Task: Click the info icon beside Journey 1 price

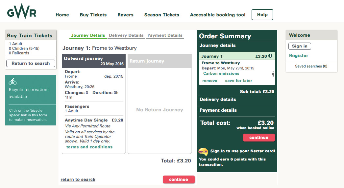Action: pyautogui.click(x=270, y=56)
